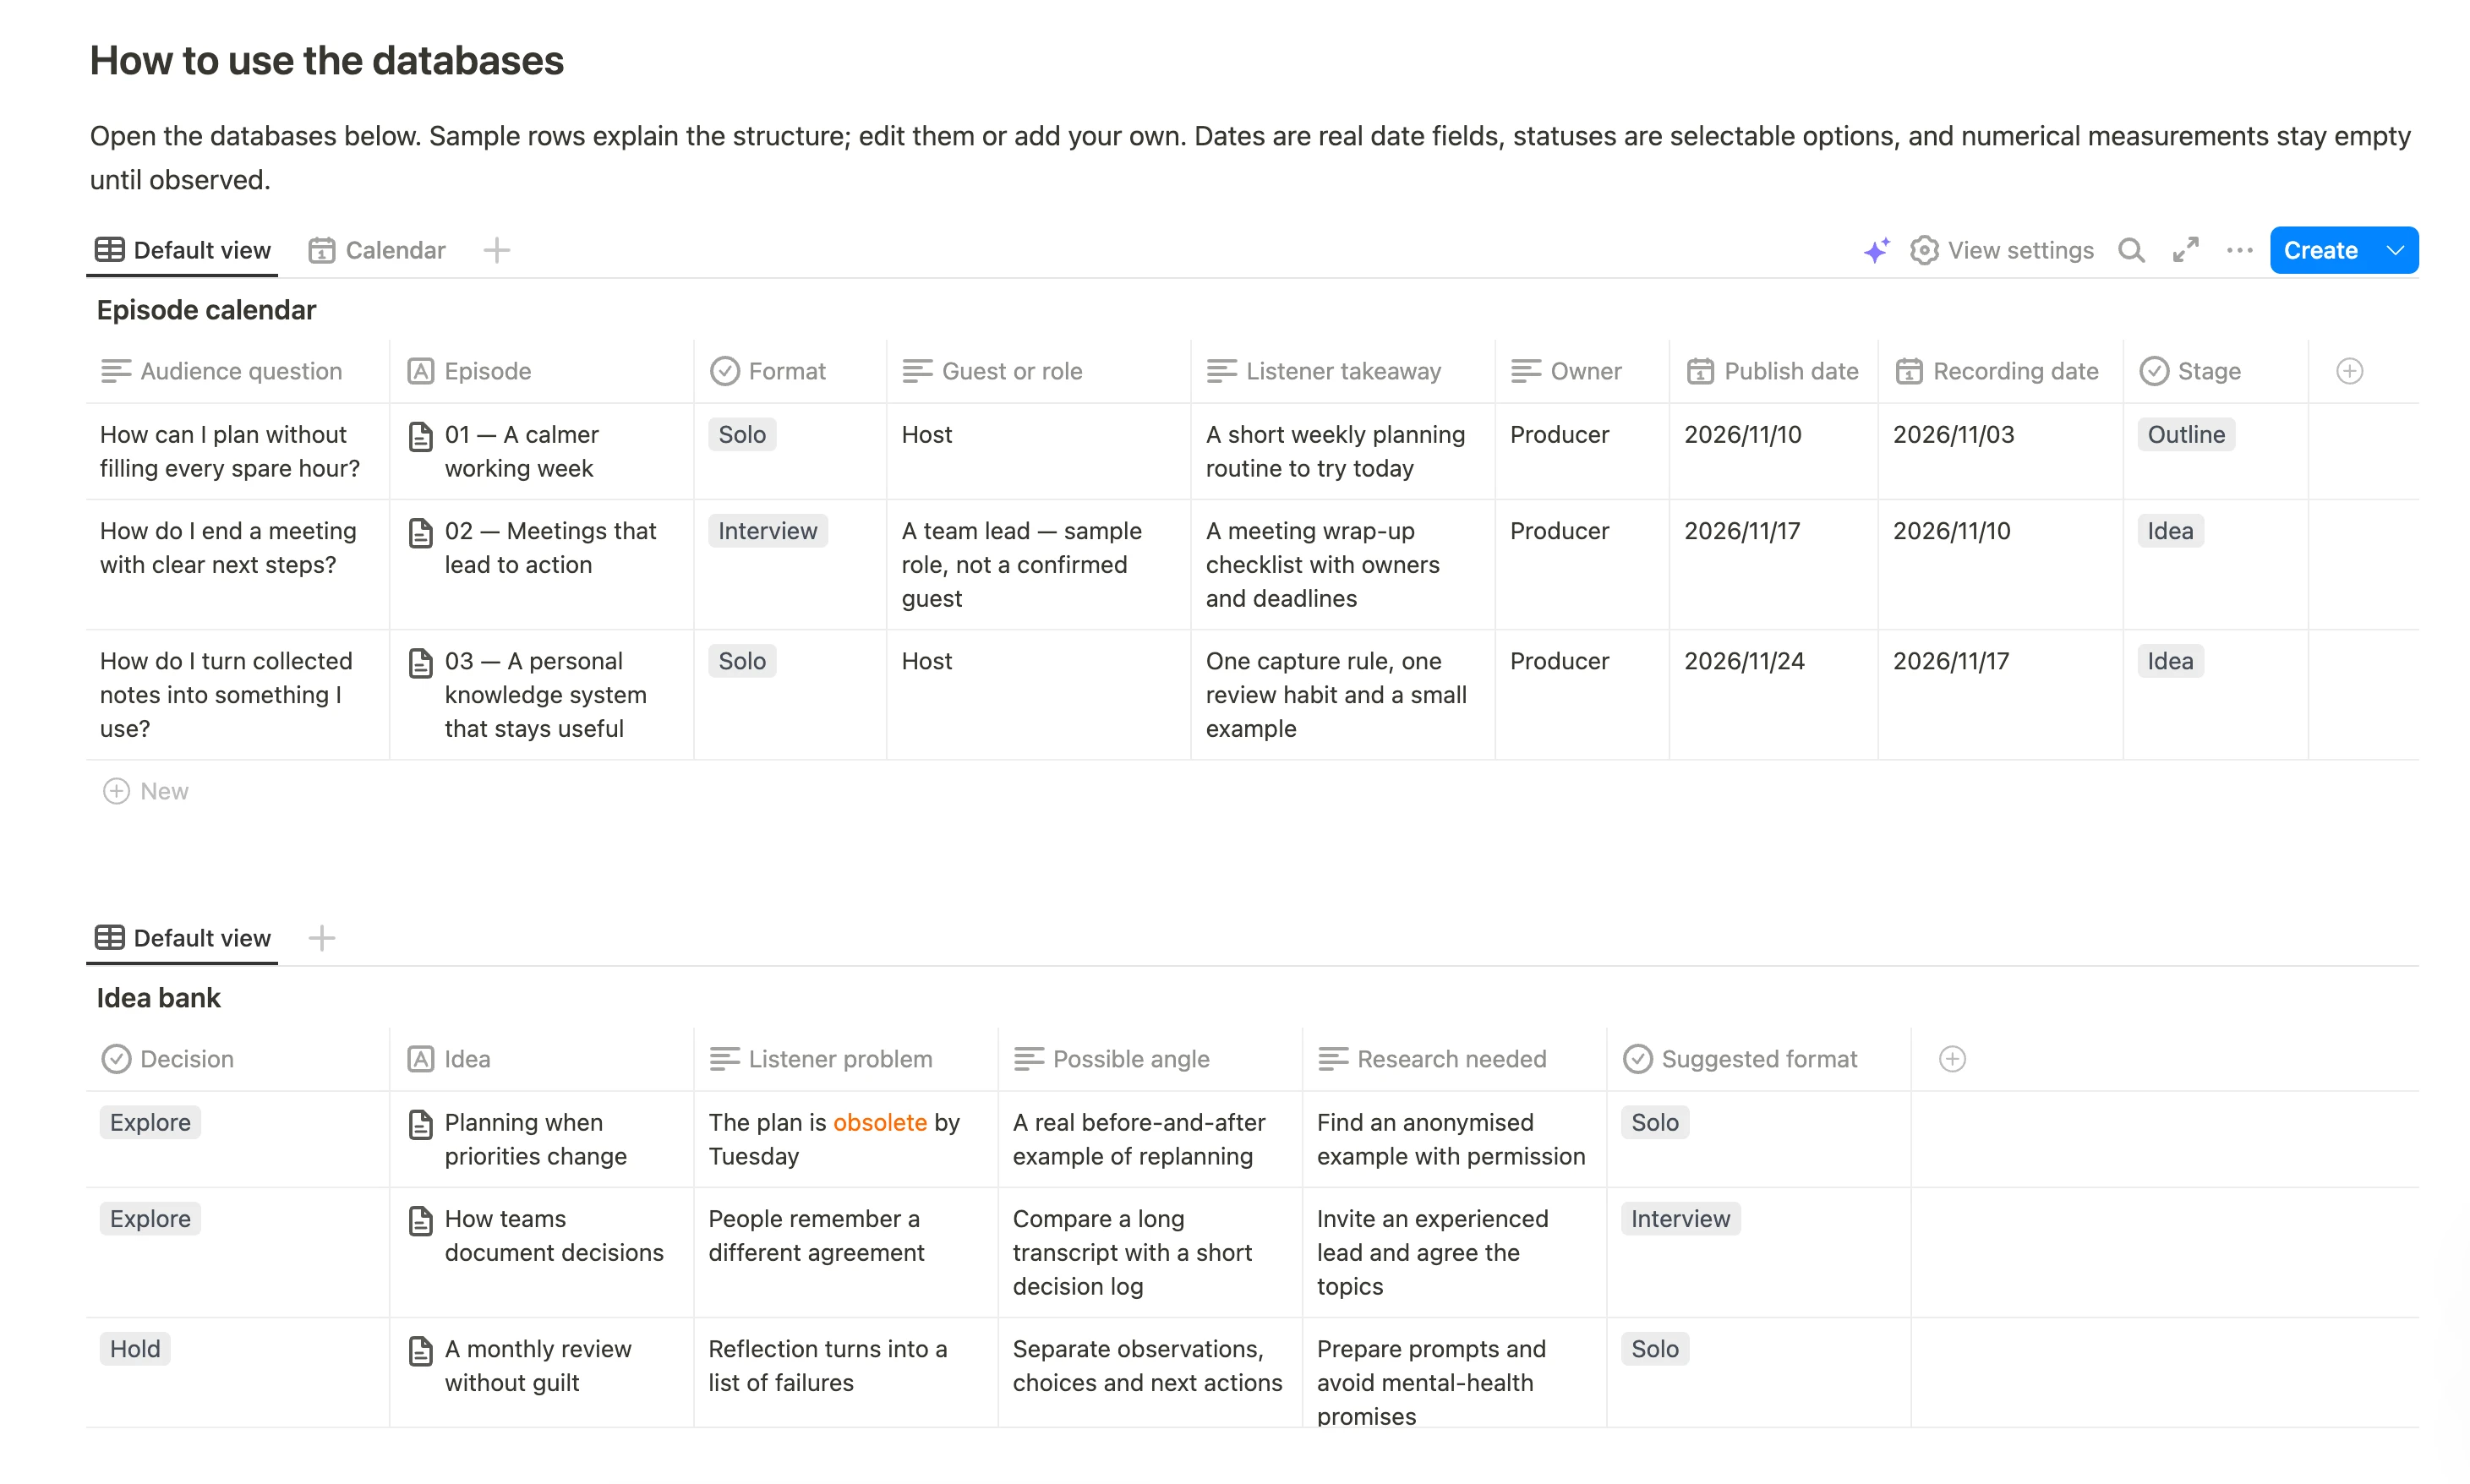Add a property column to Idea bank

1952,1059
